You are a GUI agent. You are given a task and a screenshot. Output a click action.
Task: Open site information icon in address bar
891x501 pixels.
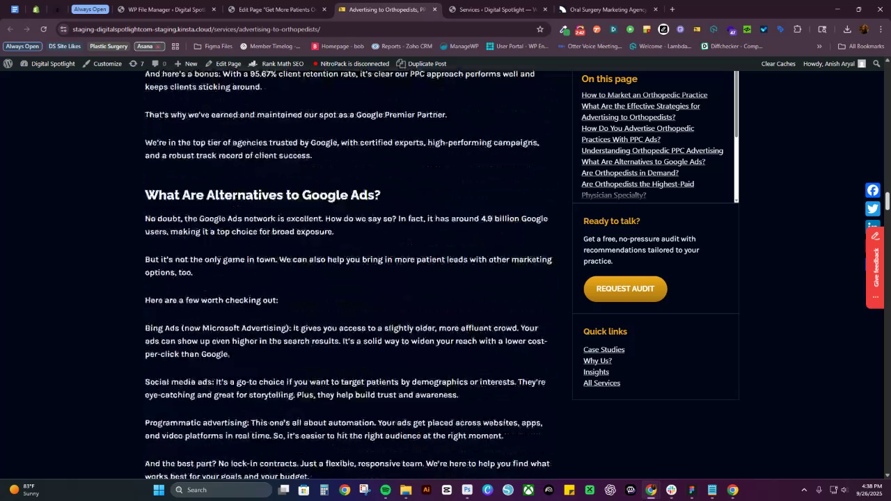[63, 29]
